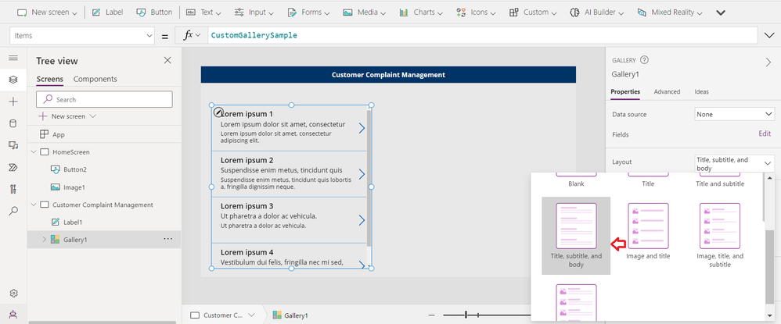The height and width of the screenshot is (324, 781).
Task: Click the gallery edit pencil icon
Action: coord(218,112)
